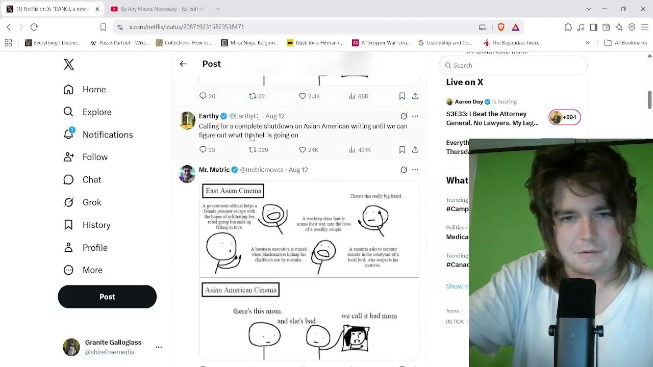Open Granite Galloglass account options ellipsis
This screenshot has height=367, width=653.
159,347
